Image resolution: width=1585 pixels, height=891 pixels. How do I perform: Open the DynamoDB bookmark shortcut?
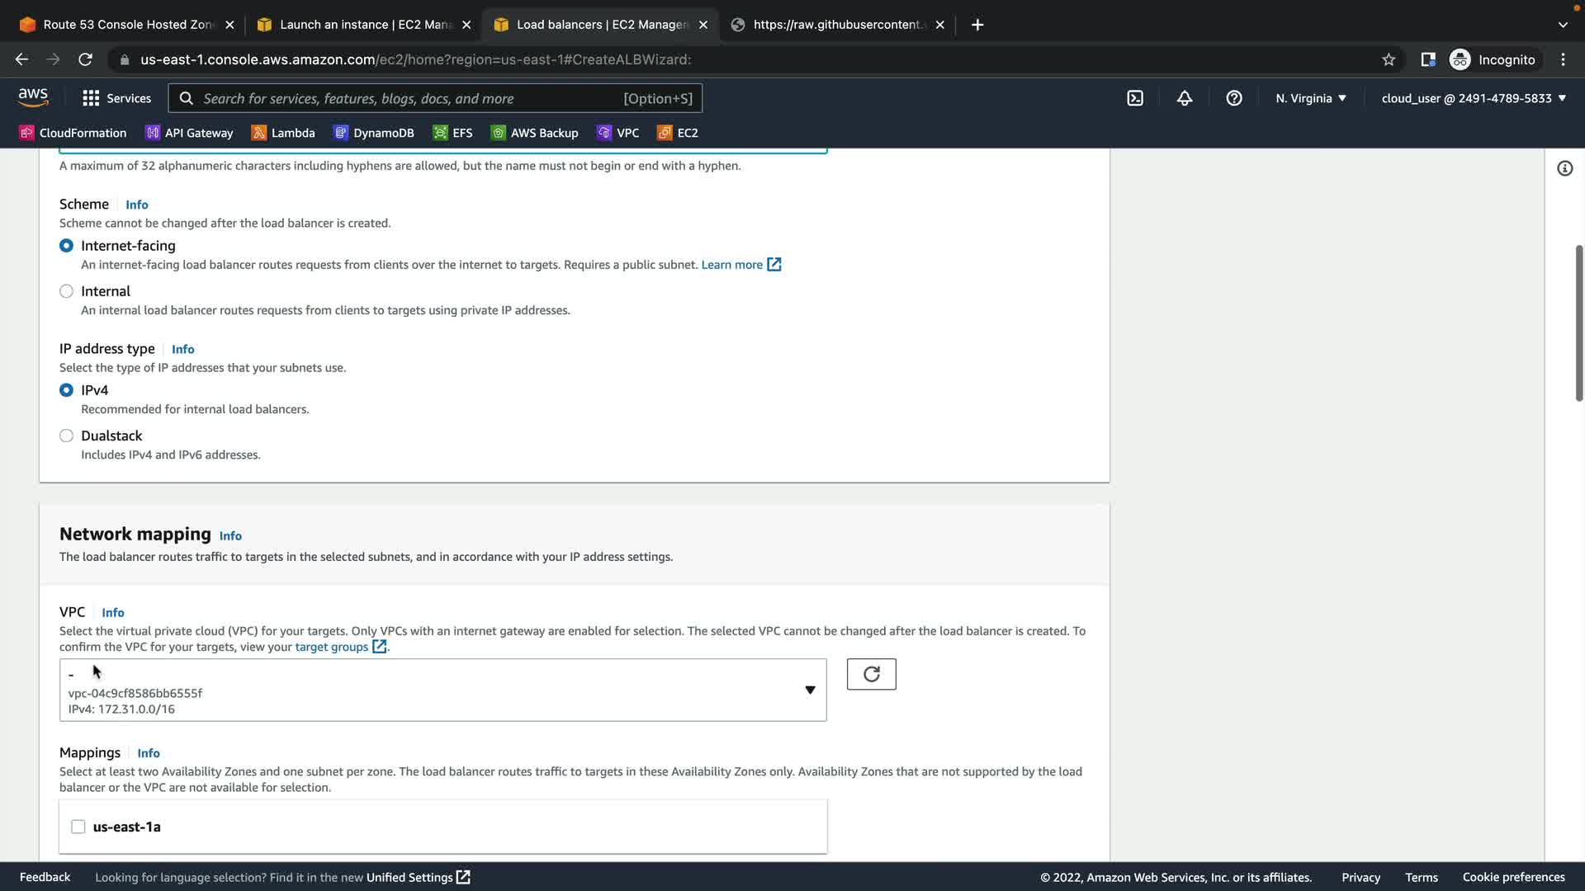point(374,133)
